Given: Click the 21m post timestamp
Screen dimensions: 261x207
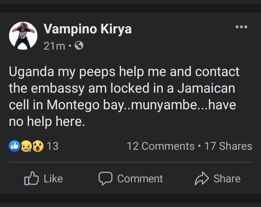Looking at the screenshot, I should click(54, 46).
